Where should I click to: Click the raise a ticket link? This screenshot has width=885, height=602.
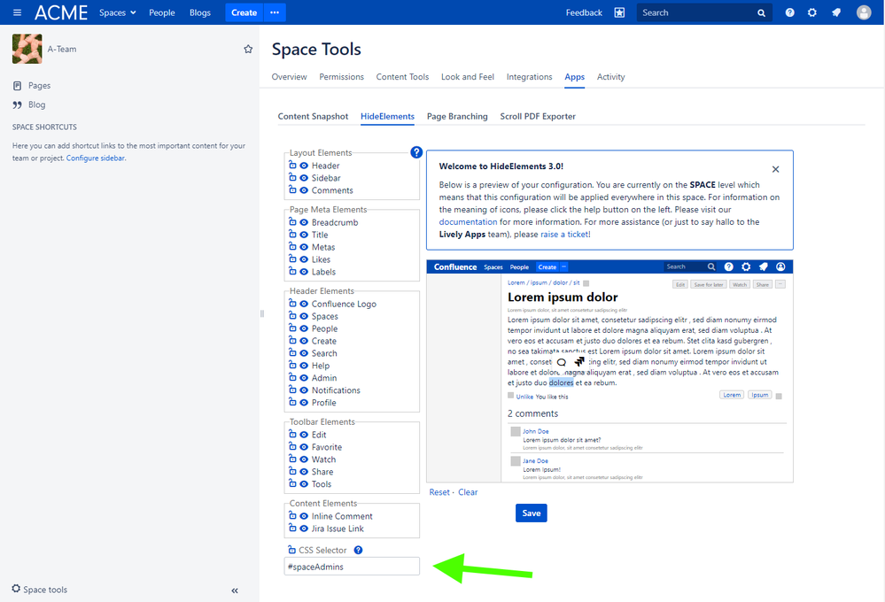(565, 234)
